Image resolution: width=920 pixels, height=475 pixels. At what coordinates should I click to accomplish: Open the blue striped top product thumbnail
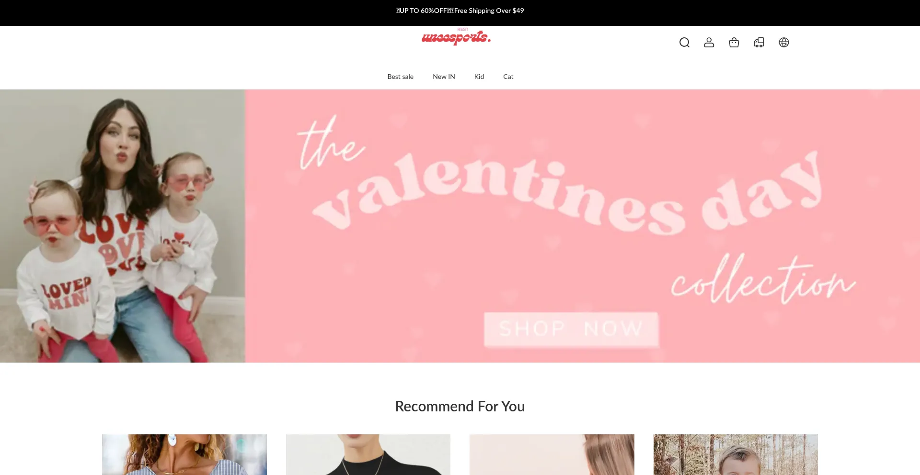tap(184, 454)
